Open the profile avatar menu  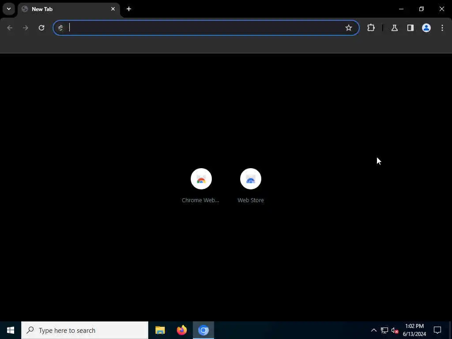coord(426,28)
